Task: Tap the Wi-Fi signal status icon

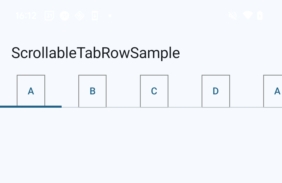Action: tap(248, 16)
